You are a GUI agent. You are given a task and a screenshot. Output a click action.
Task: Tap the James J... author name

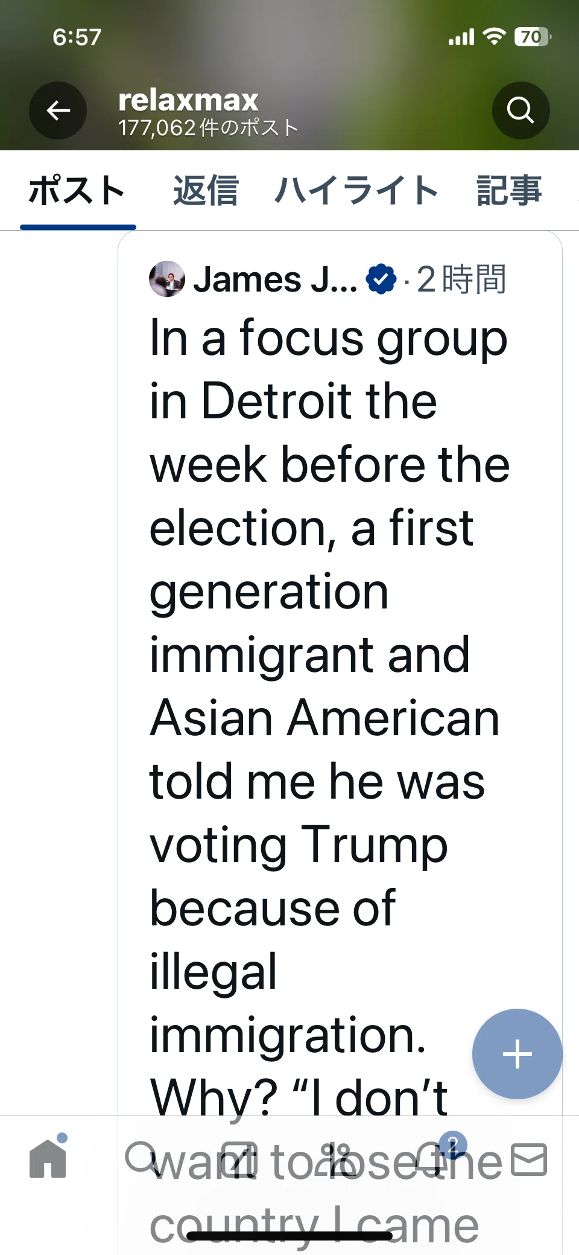point(275,279)
